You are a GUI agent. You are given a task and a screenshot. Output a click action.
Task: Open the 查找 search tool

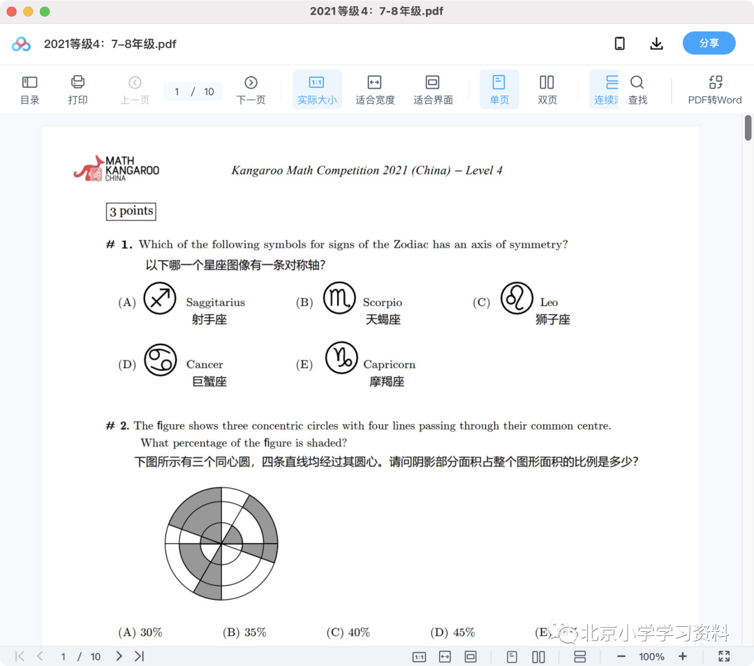coord(637,90)
